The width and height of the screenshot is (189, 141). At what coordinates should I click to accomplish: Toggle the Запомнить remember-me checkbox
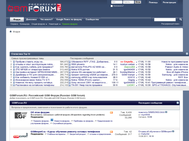(x=112, y=6)
